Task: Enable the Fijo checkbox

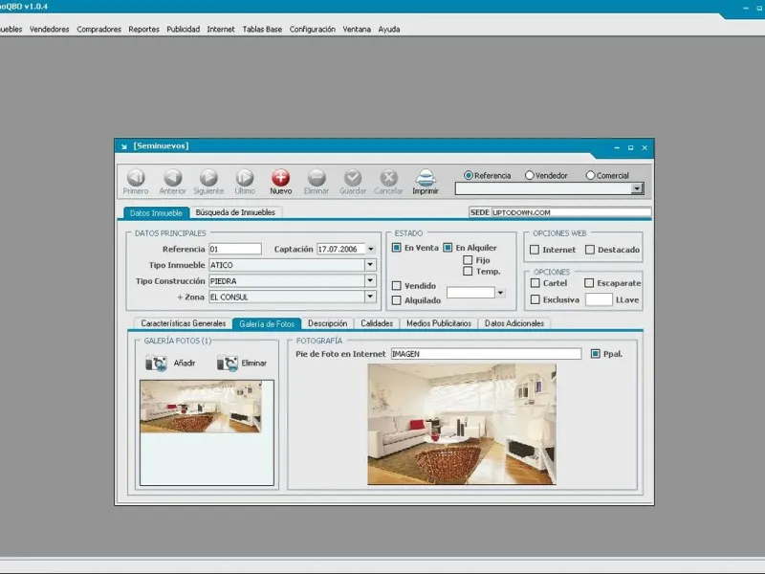Action: (x=468, y=260)
